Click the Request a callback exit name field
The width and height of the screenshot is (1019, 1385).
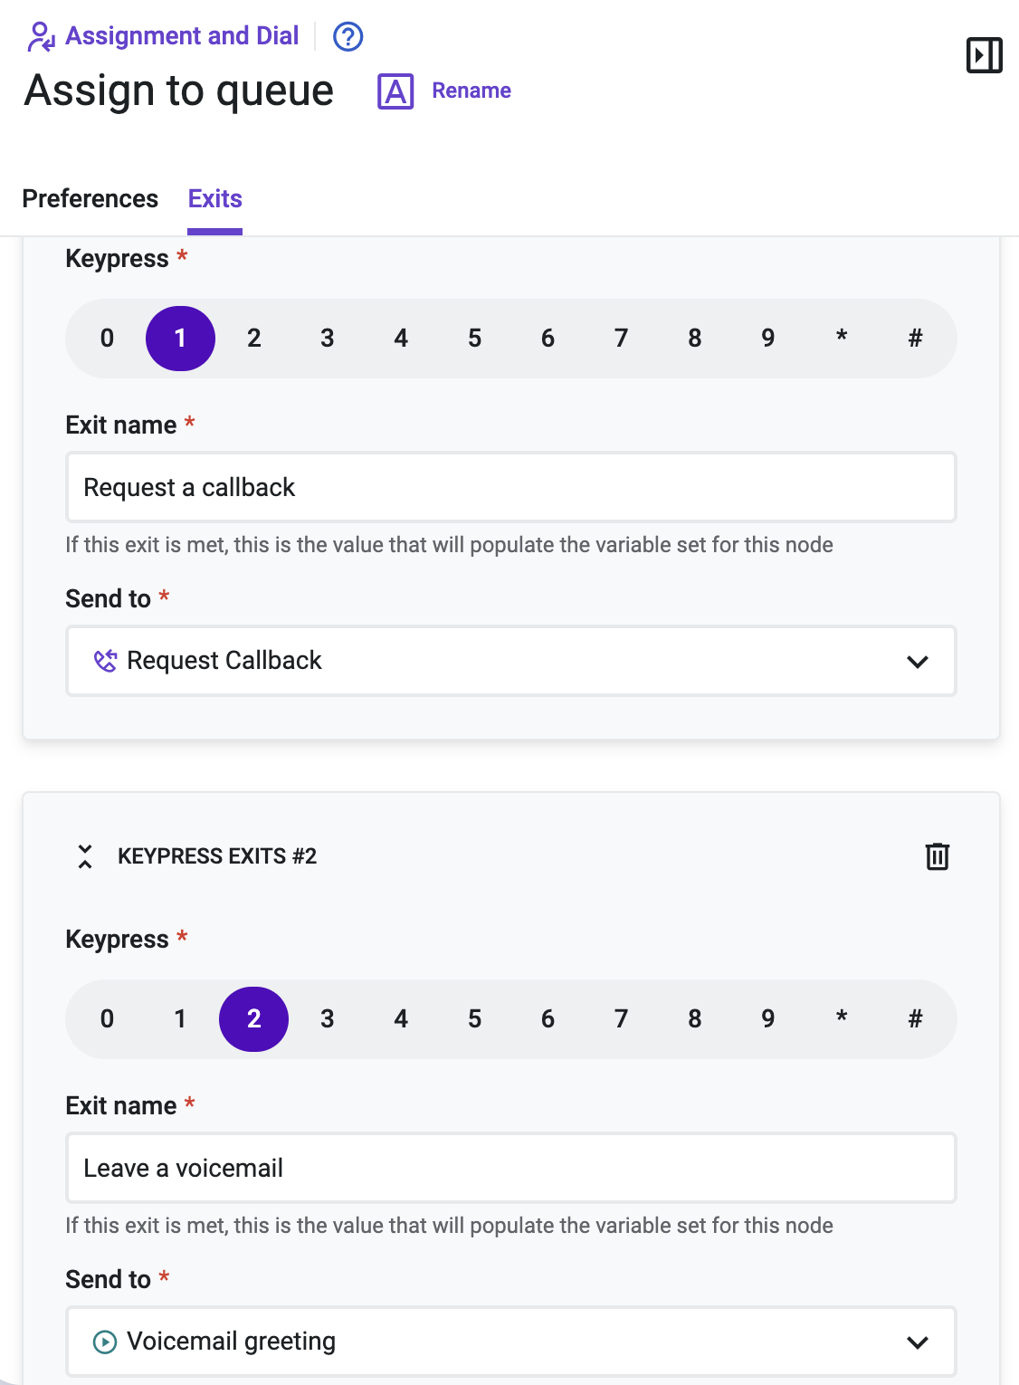(511, 487)
